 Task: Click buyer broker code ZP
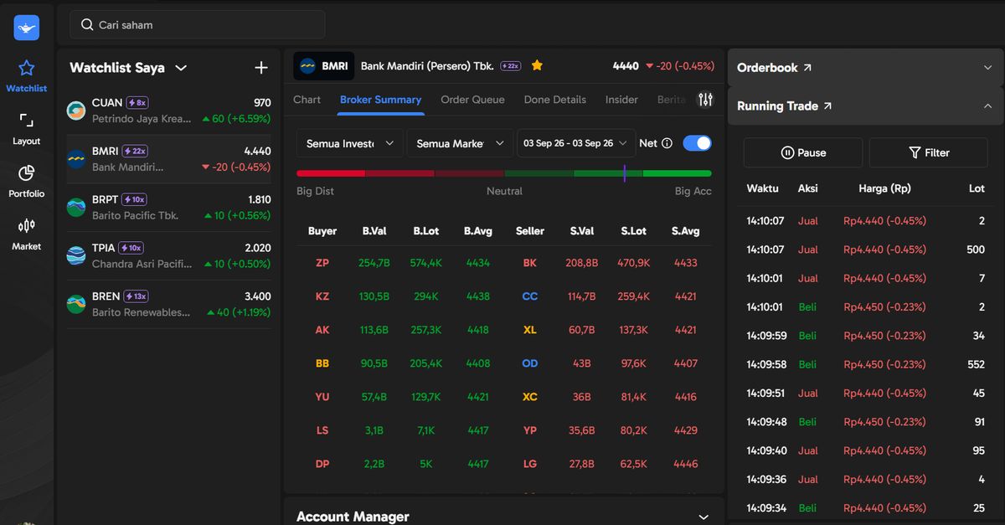322,263
